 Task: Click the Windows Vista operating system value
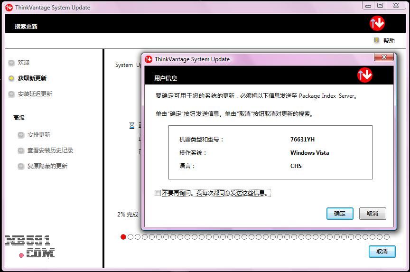[309, 153]
